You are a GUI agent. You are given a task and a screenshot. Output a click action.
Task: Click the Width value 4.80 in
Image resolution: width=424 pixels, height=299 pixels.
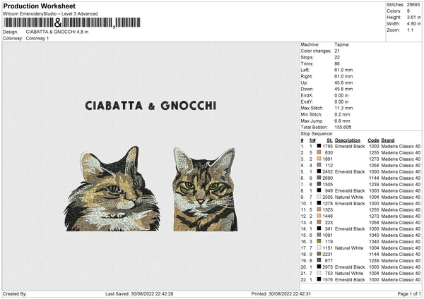click(413, 24)
